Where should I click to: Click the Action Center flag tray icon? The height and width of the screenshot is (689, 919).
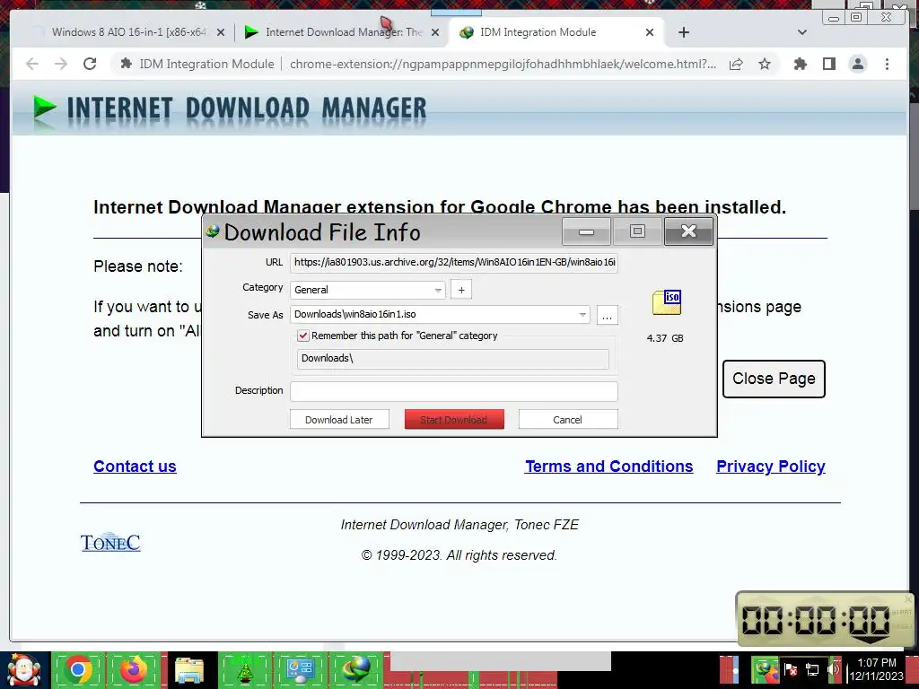791,669
